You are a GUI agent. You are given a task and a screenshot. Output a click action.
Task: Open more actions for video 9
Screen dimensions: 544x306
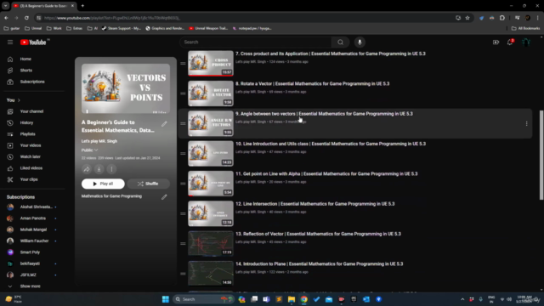coord(526,123)
